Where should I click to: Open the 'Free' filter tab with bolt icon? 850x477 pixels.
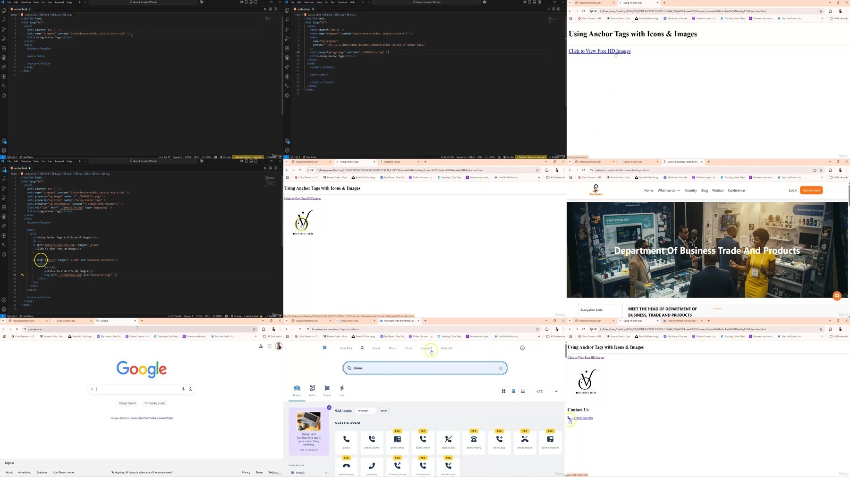[x=342, y=391]
